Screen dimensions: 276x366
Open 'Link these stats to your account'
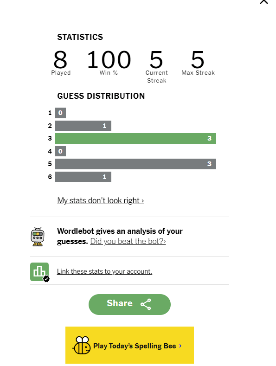click(105, 271)
